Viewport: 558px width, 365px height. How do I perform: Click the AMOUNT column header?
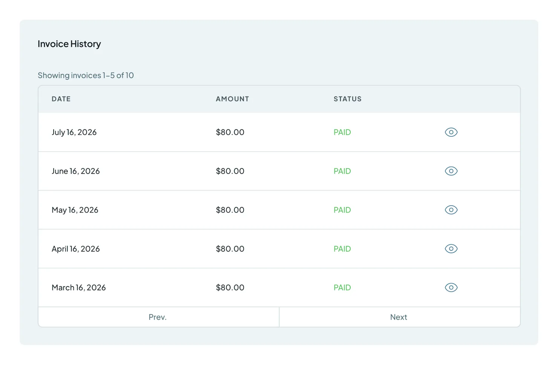point(232,99)
